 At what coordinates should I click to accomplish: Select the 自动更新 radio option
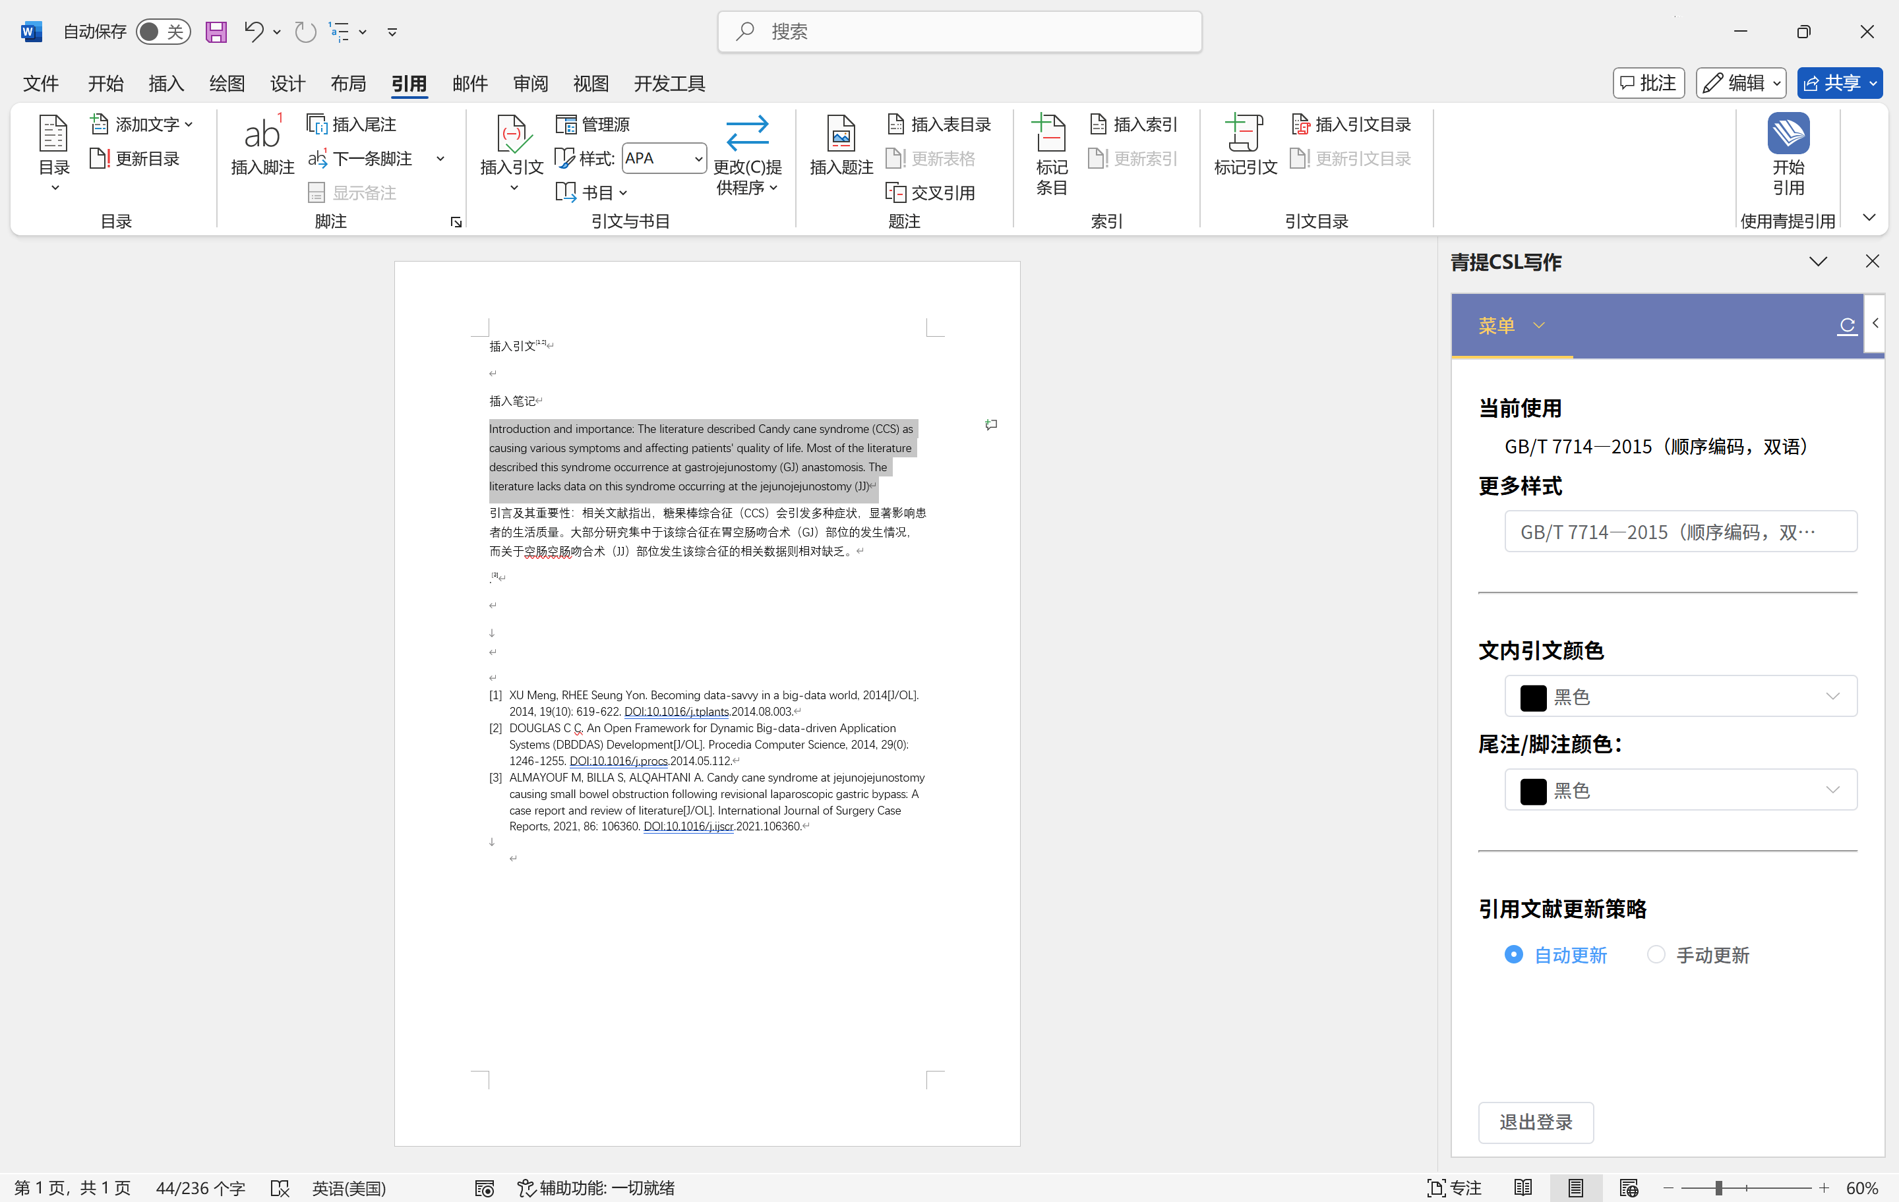click(x=1513, y=954)
